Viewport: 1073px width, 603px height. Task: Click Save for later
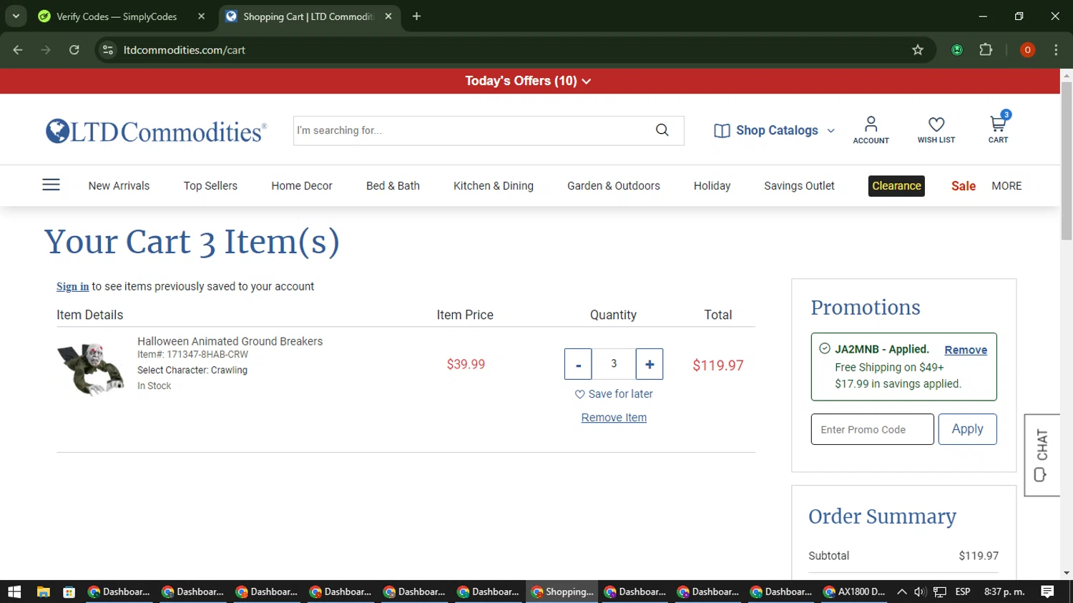tap(620, 394)
